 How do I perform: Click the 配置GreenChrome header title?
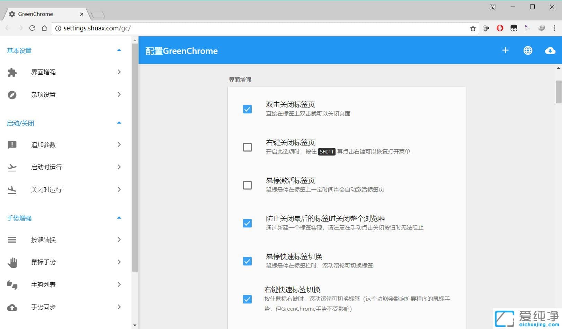point(181,51)
